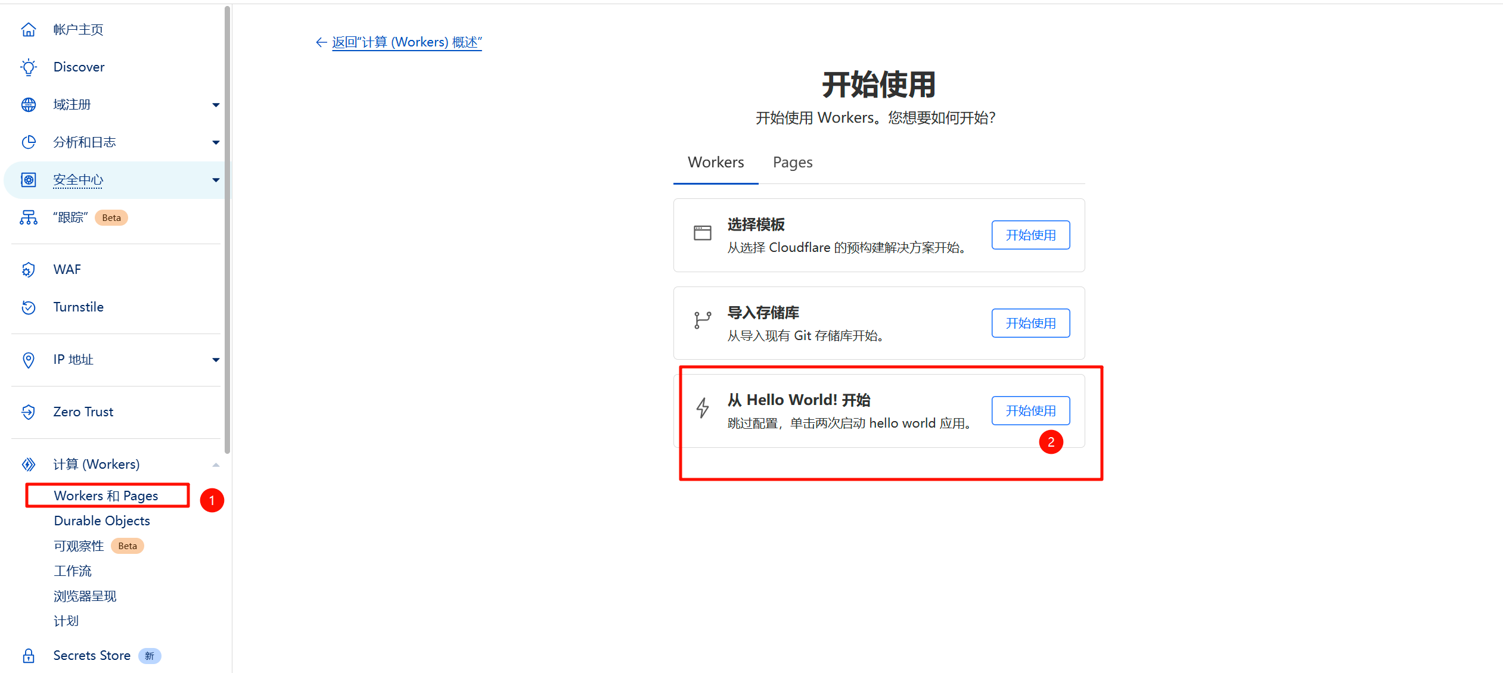Open WAF menu item
Image resolution: width=1503 pixels, height=673 pixels.
[x=67, y=270]
